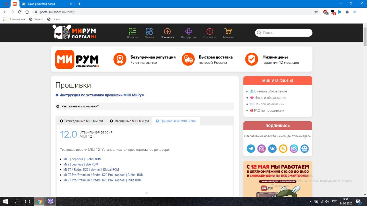This screenshot has height=206, width=367.
Task: Open the Магазин cart icon
Action: (x=229, y=31)
